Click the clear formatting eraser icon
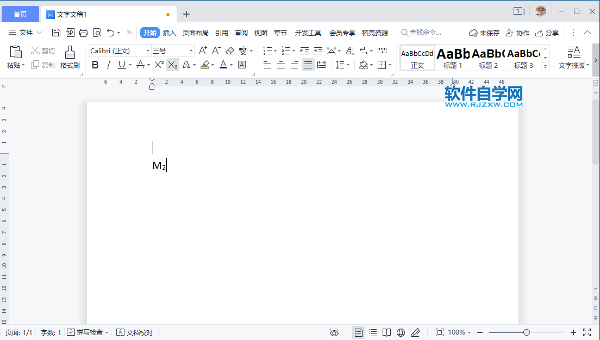The image size is (600, 340). 229,51
